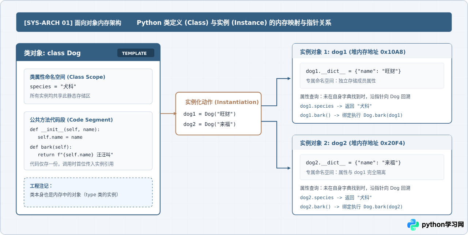The height and width of the screenshot is (235, 468).
Task: Click '专属命名空间：独立存储成员属性' note
Action: click(x=341, y=81)
